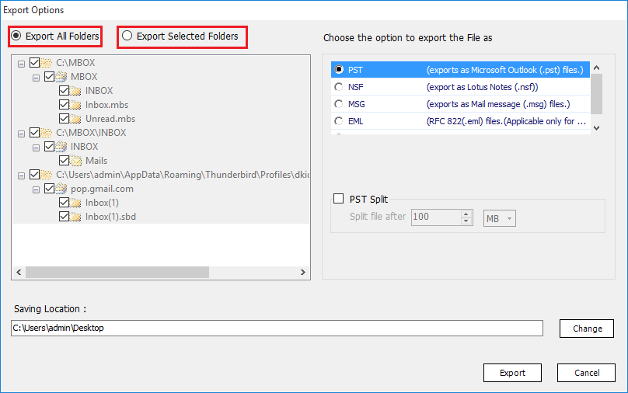Select the pop.gmail.com tree label
This screenshot has height=393, width=628.
pos(102,189)
